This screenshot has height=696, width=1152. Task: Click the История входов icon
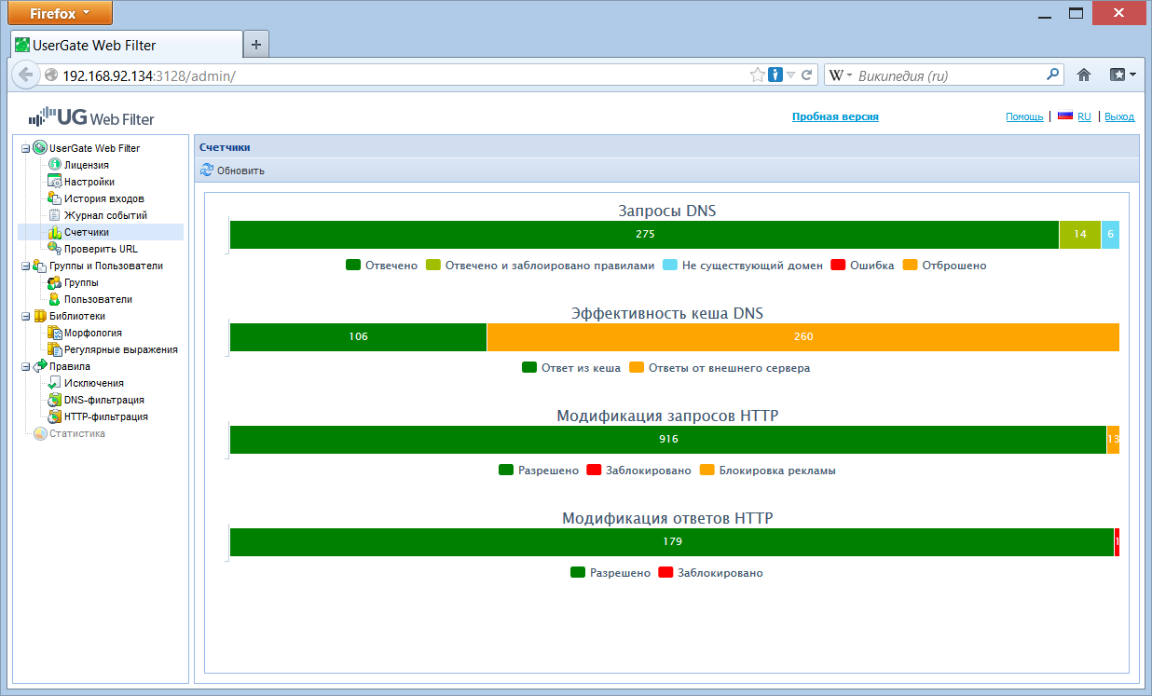54,198
